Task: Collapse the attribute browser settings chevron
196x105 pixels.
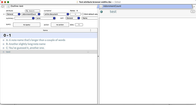Action: [4, 14]
